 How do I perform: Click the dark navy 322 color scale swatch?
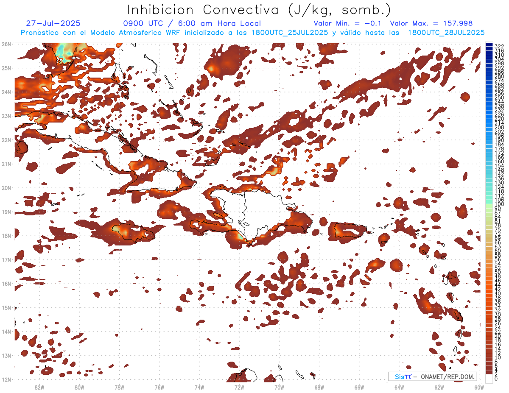(489, 45)
